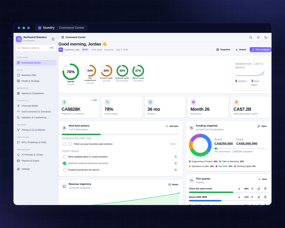Click Investor-ready 68% ring
This screenshot has height=228, width=285.
pyautogui.click(x=106, y=71)
